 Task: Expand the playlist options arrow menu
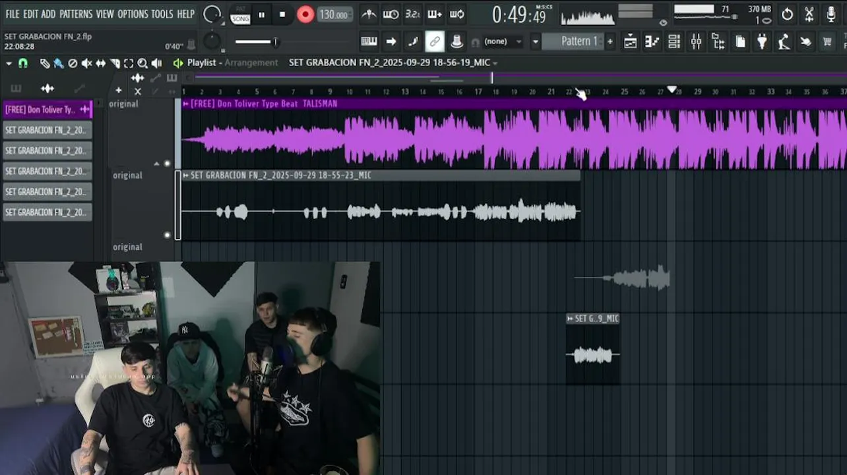tap(9, 63)
